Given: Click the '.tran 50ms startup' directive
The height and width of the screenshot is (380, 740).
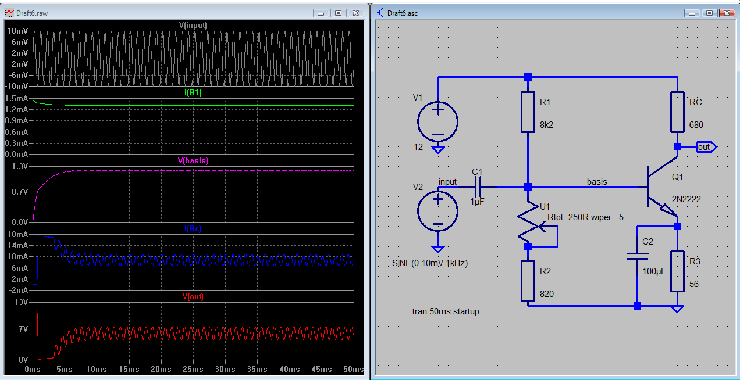Looking at the screenshot, I should (x=444, y=311).
